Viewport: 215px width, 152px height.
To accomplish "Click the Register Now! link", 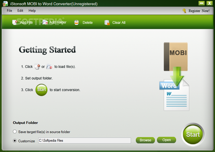I will 199,11.
